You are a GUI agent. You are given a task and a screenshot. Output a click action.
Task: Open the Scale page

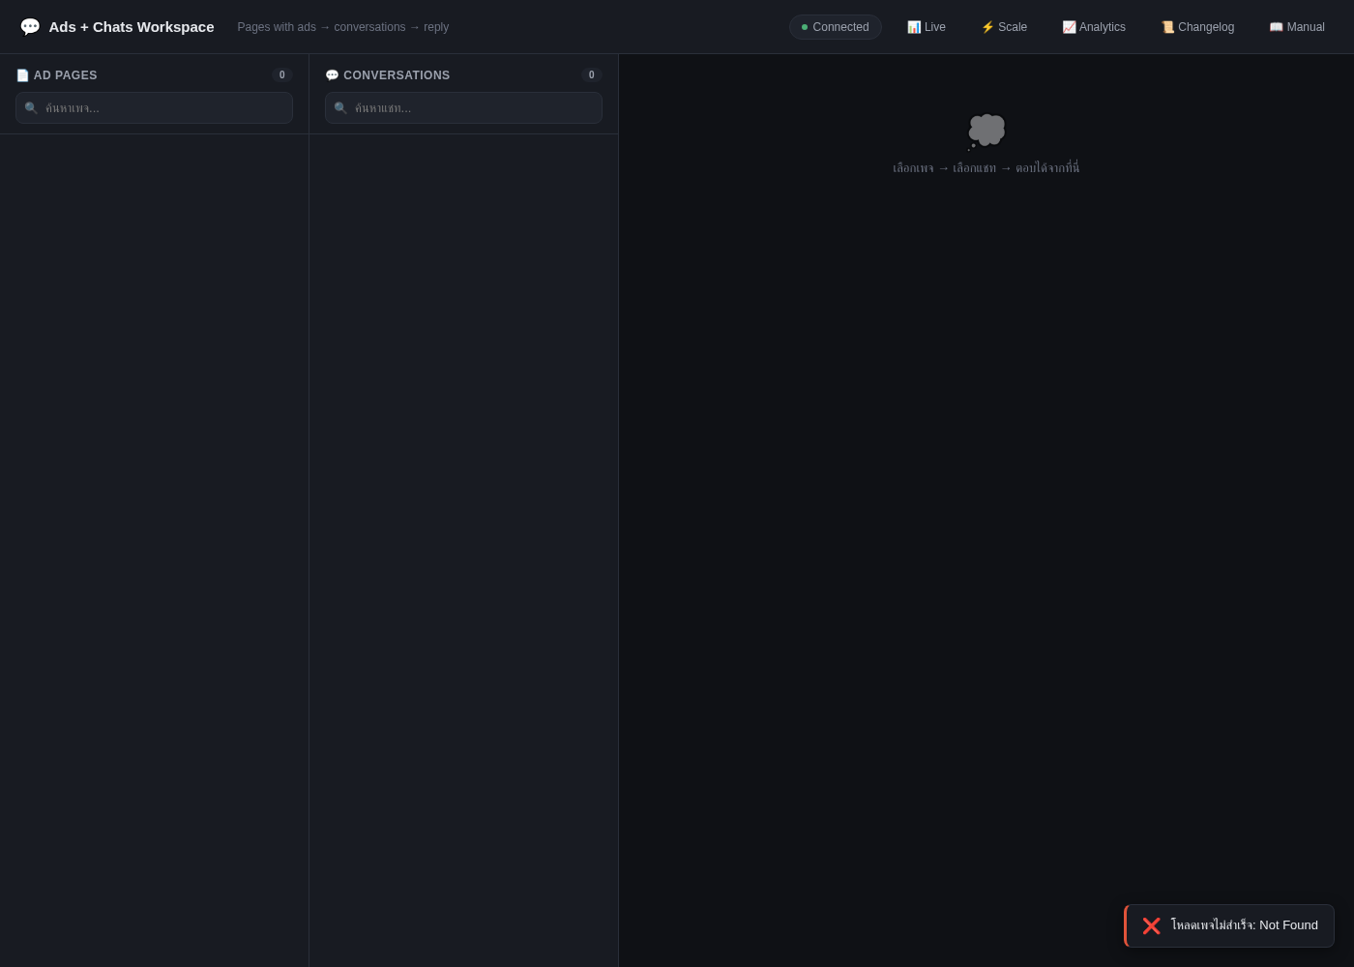1004,27
